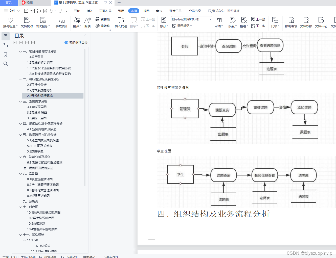Open the outline/TOC sidebar panel icon
Image resolution: width=336 pixels, height=258 pixels.
tap(6, 36)
